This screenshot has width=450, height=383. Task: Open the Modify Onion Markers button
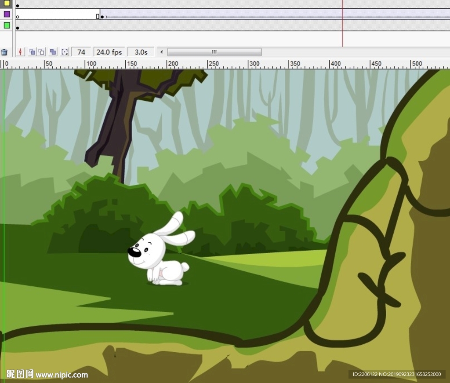(x=65, y=52)
